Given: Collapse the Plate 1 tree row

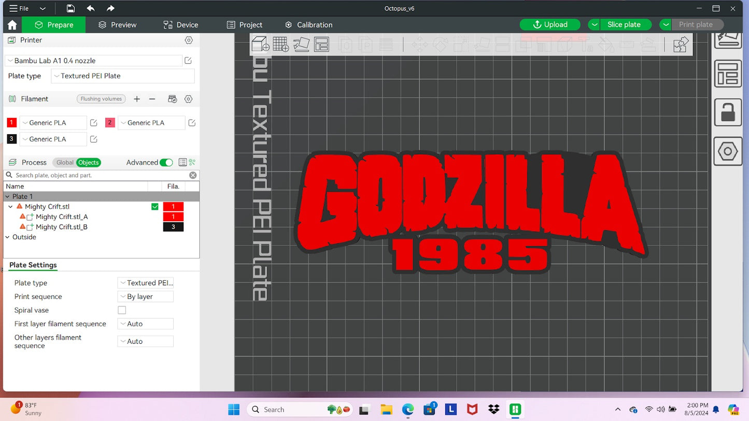Looking at the screenshot, I should coord(7,196).
